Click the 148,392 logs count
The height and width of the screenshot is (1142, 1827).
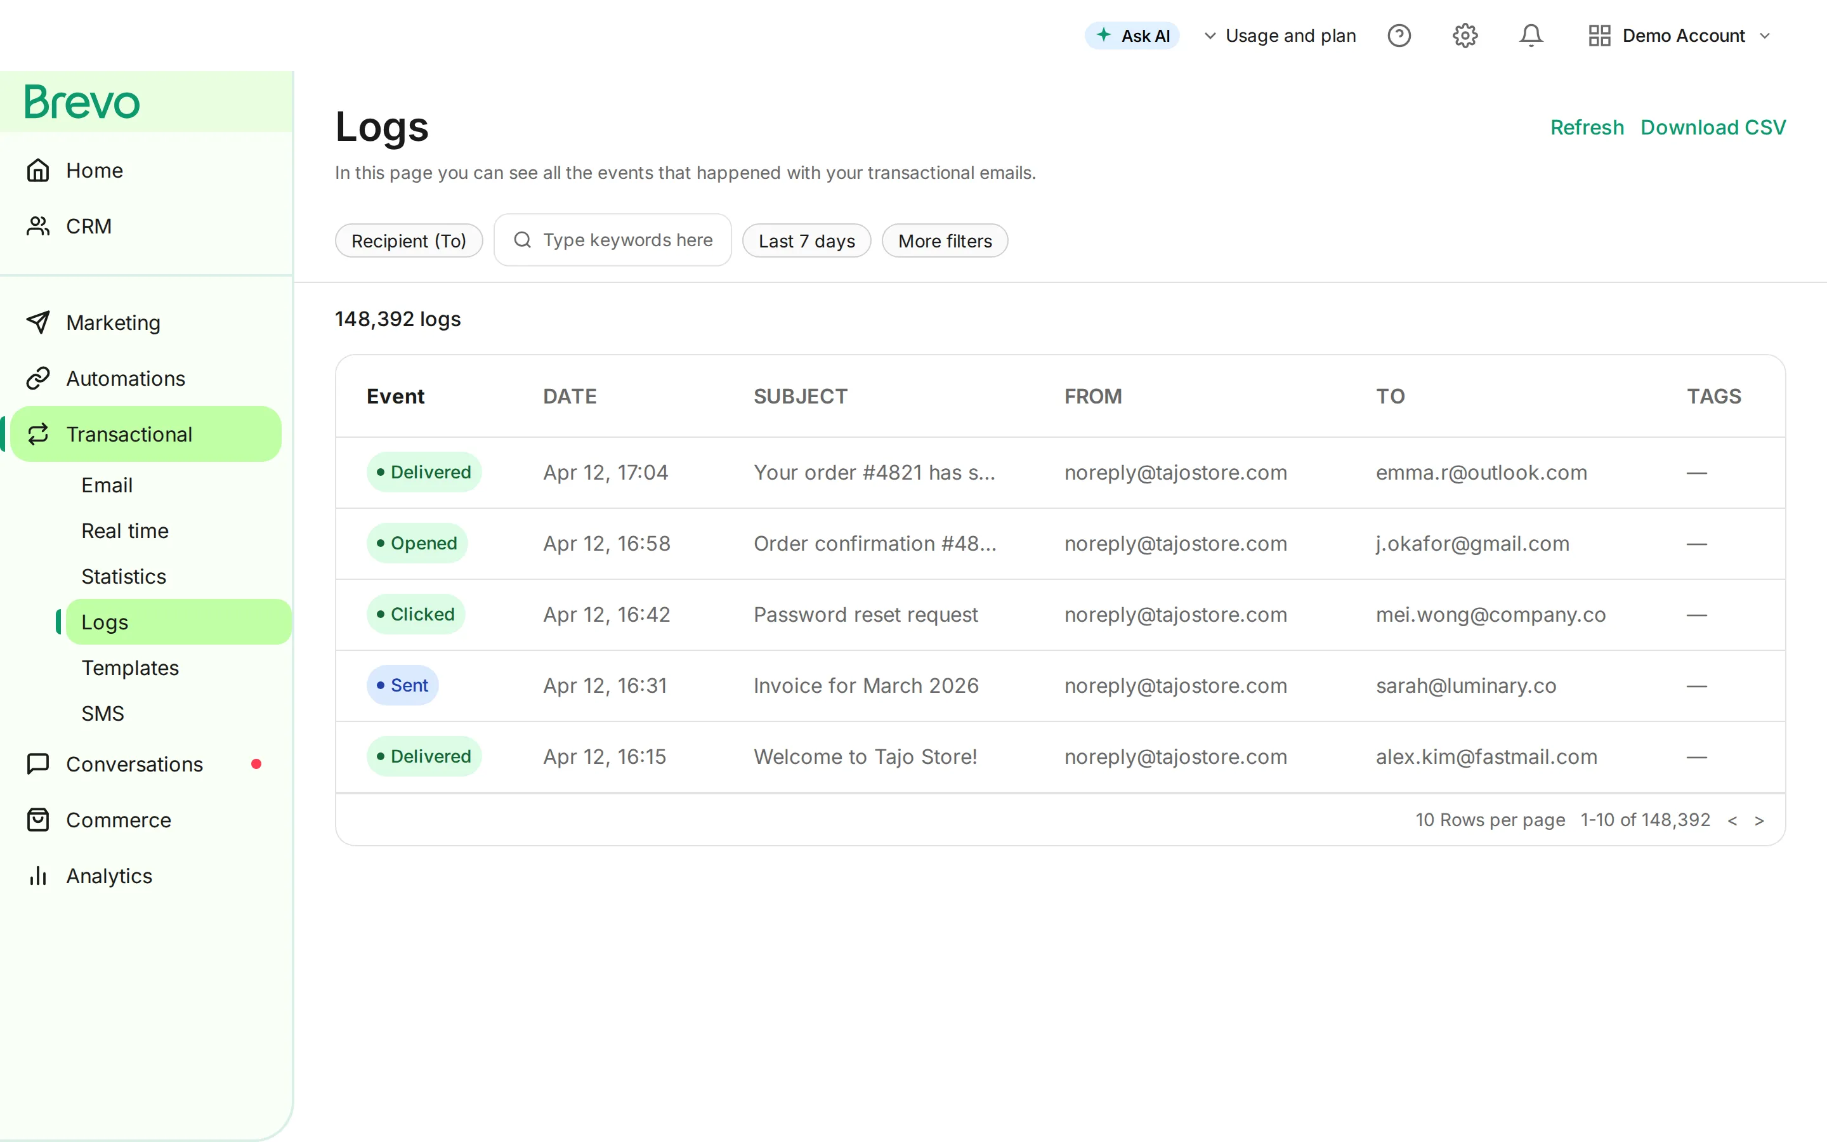pos(398,318)
